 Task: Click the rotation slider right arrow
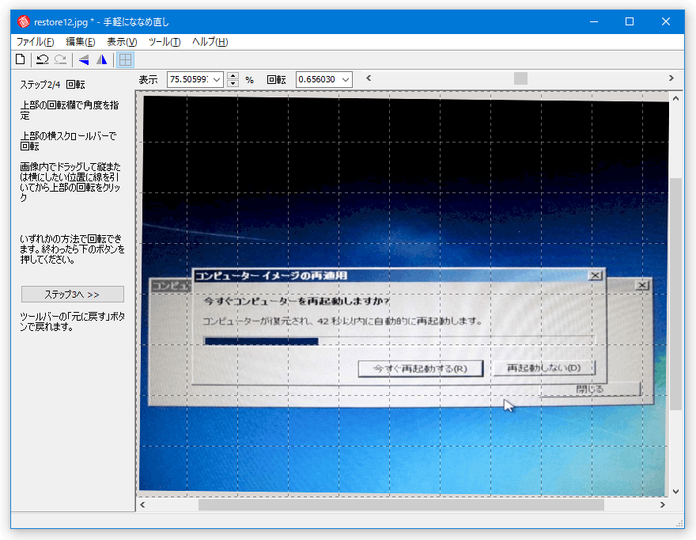coord(671,78)
